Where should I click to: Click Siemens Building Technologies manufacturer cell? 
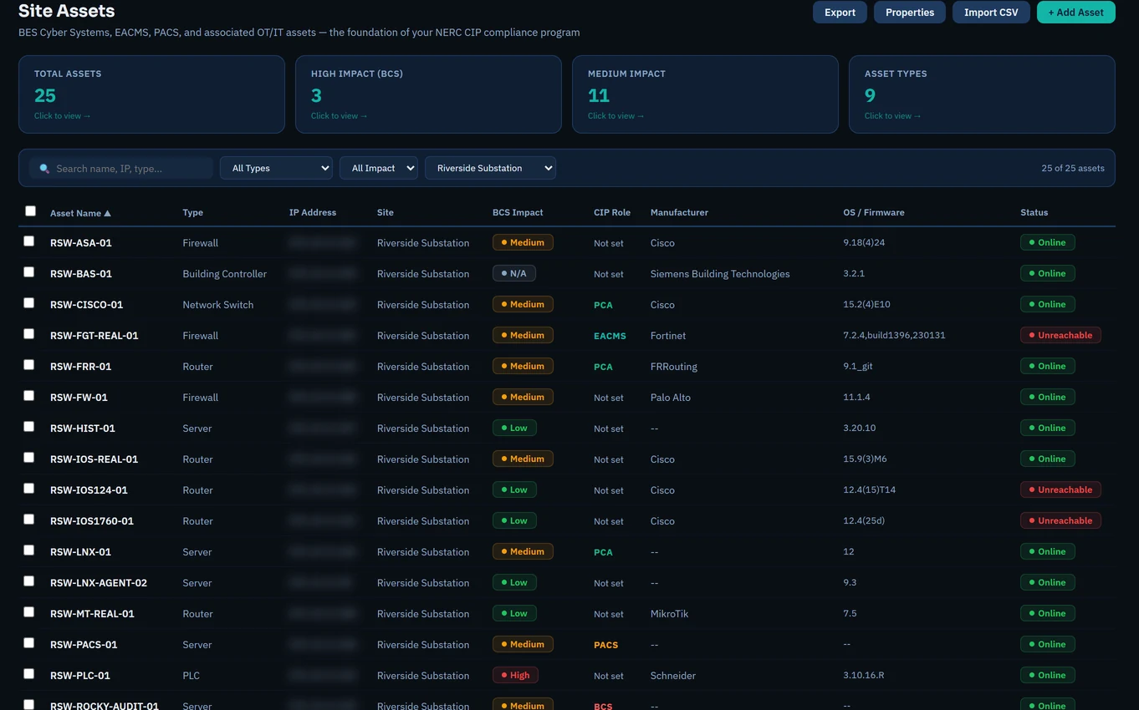tap(720, 274)
